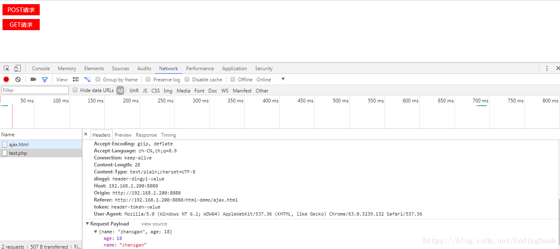Viewport: 560px width, 249px height.
Task: Click the inspect element picker icon
Action: [7, 69]
